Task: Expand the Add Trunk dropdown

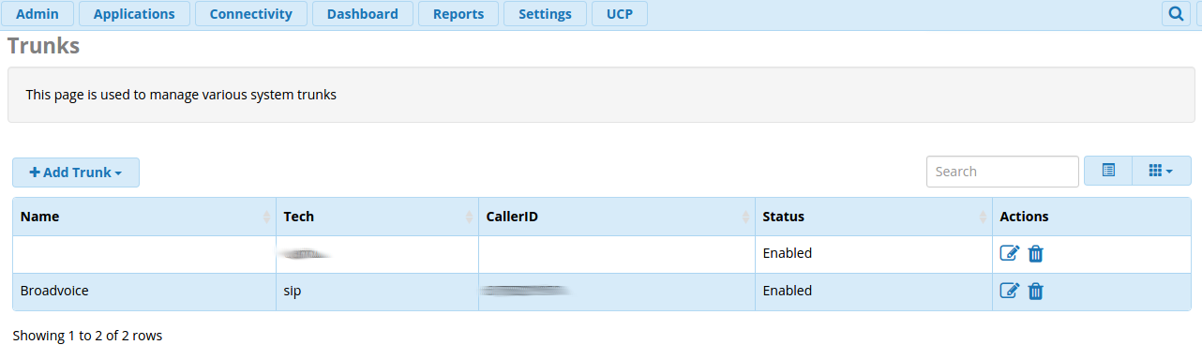Action: (76, 172)
